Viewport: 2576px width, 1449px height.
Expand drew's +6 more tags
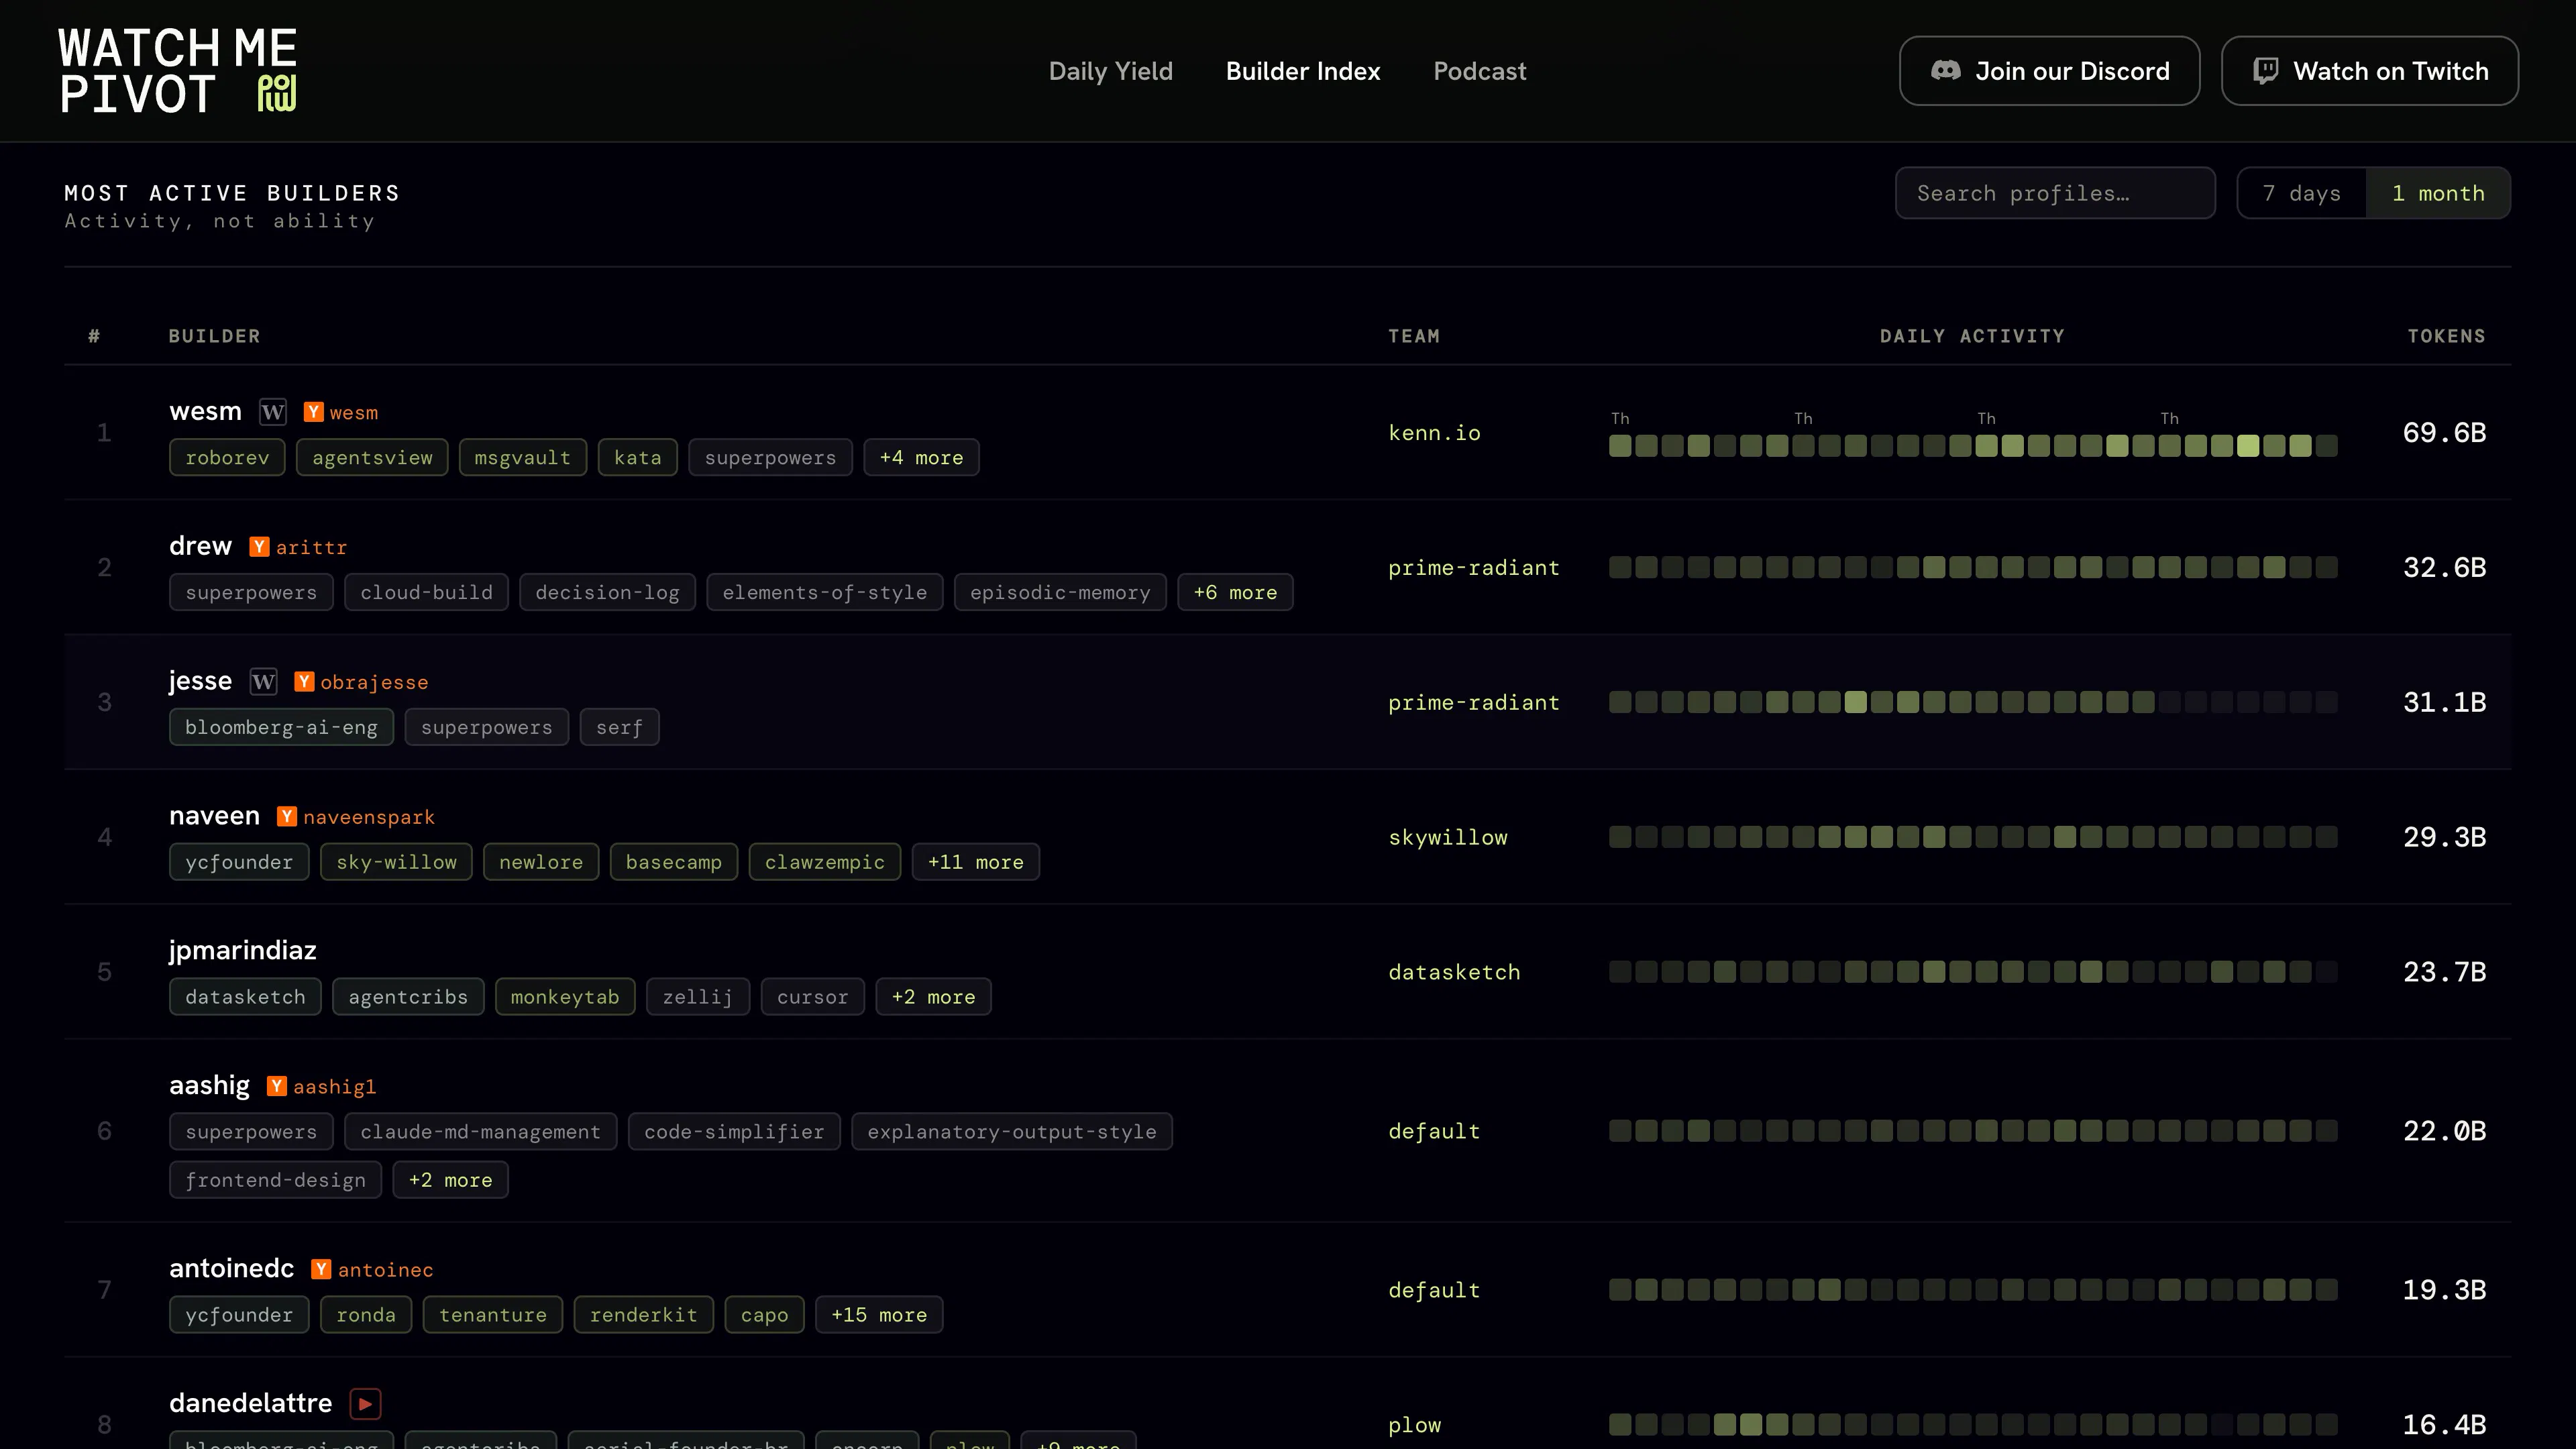click(x=1235, y=593)
